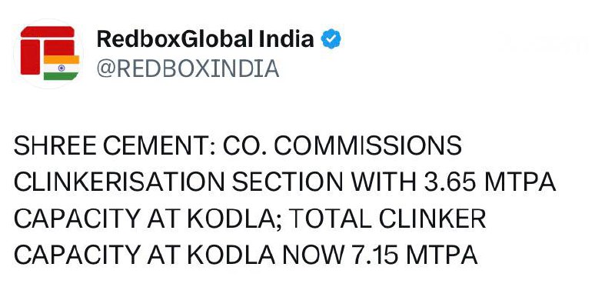Open the RedboxGlobal India profile avatar
Screen dimensions: 615x287
click(48, 53)
